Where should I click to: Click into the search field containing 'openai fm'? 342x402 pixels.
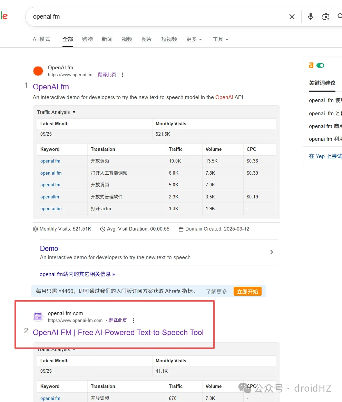click(155, 17)
